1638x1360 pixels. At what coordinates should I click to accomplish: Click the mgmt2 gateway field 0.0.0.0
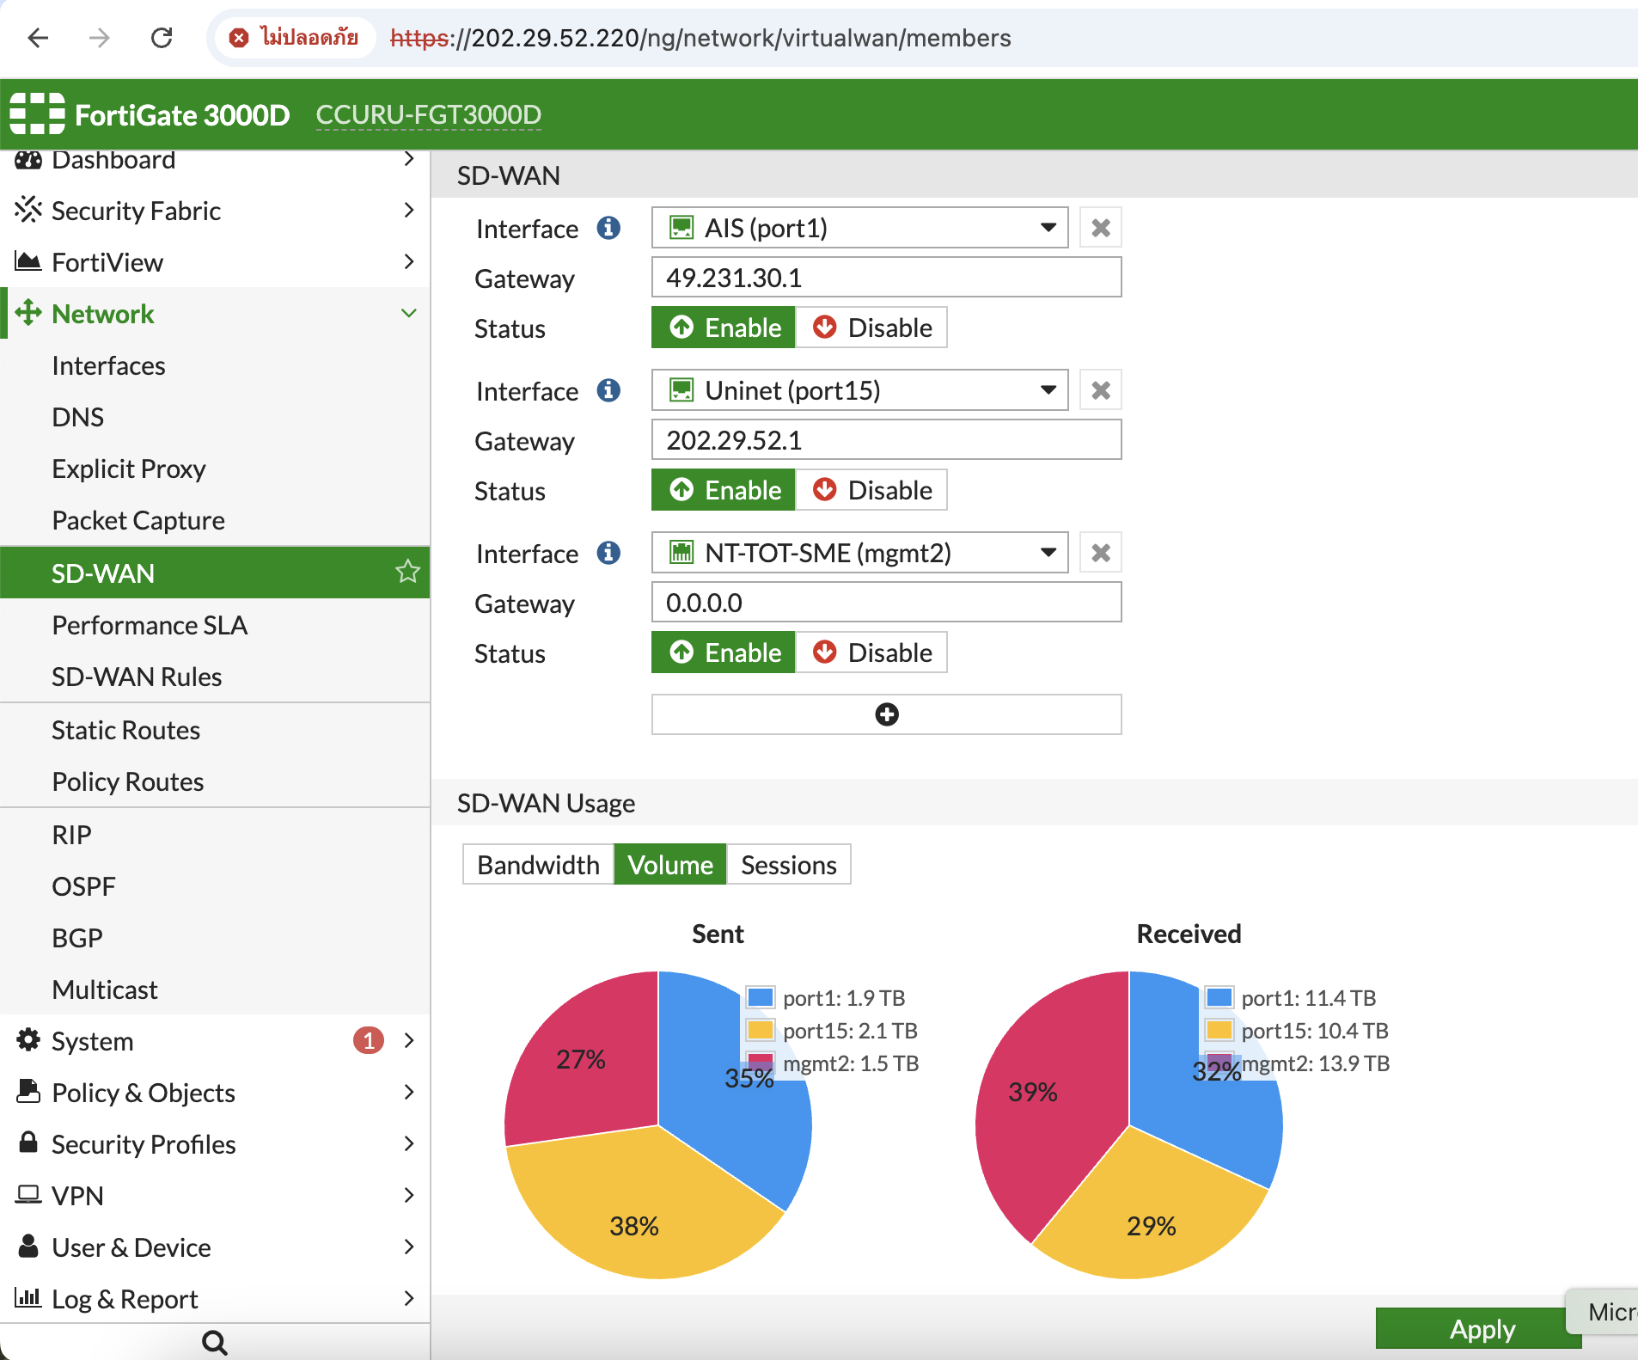coord(886,603)
